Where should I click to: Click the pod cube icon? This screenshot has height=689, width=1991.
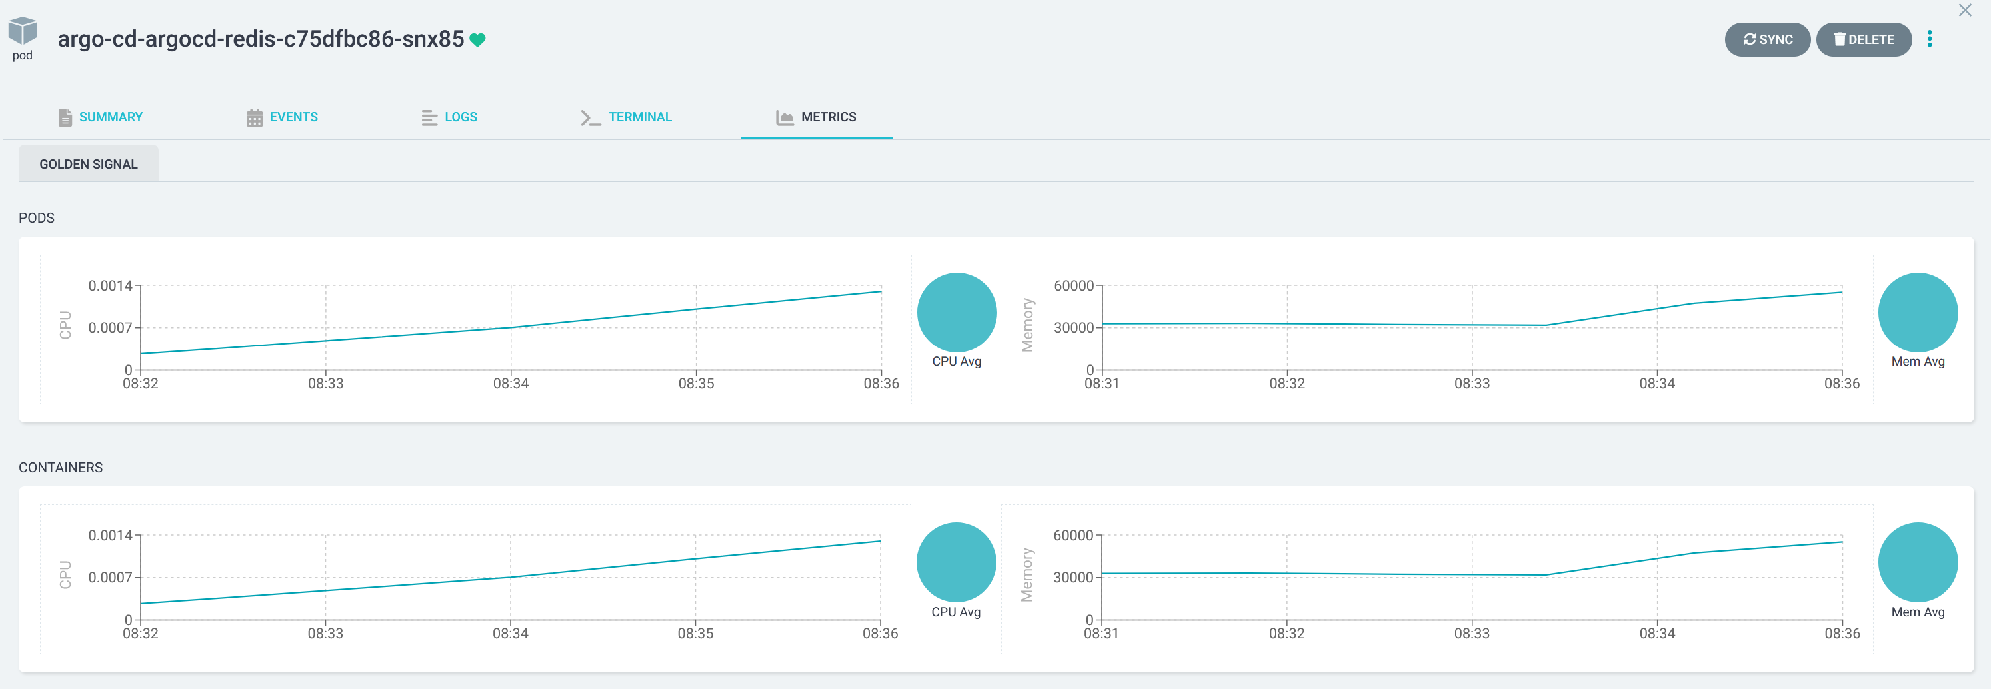23,31
